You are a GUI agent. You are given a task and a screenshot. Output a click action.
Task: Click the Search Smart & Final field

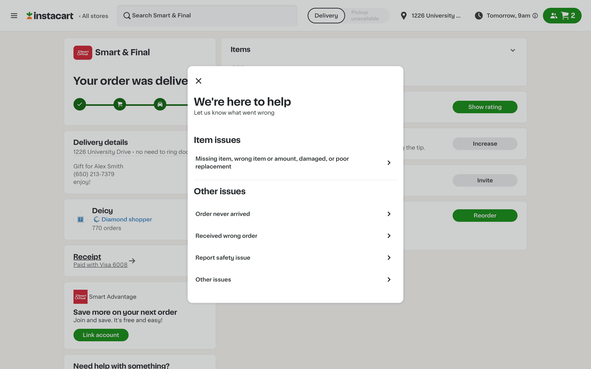click(207, 16)
